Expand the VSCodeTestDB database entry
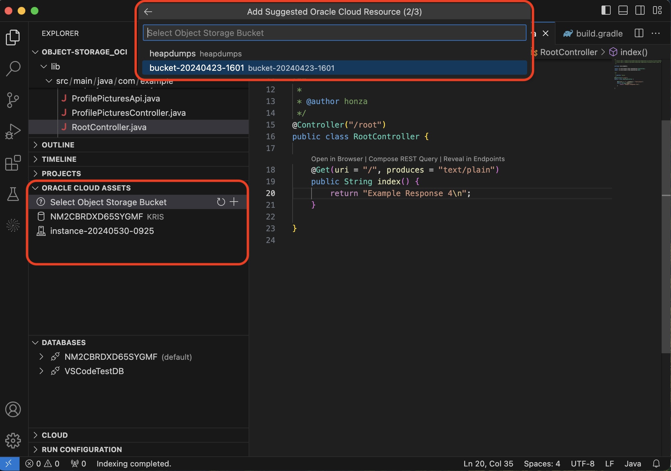This screenshot has height=471, width=671. click(x=41, y=371)
